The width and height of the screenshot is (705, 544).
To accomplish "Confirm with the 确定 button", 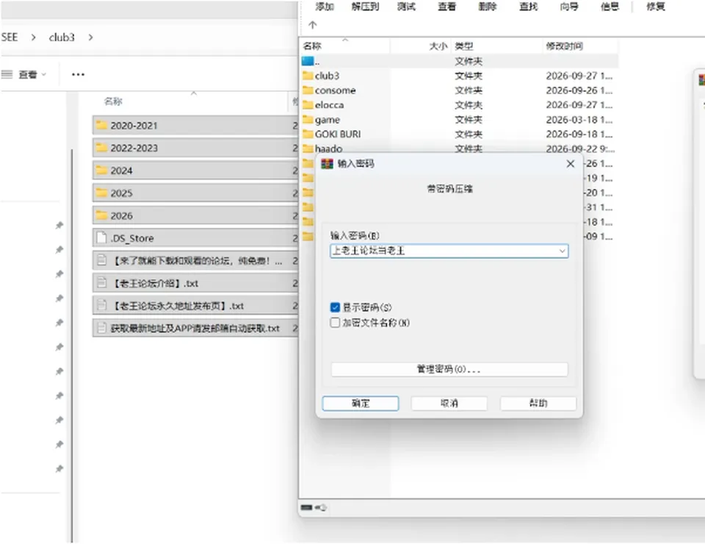I will (360, 404).
